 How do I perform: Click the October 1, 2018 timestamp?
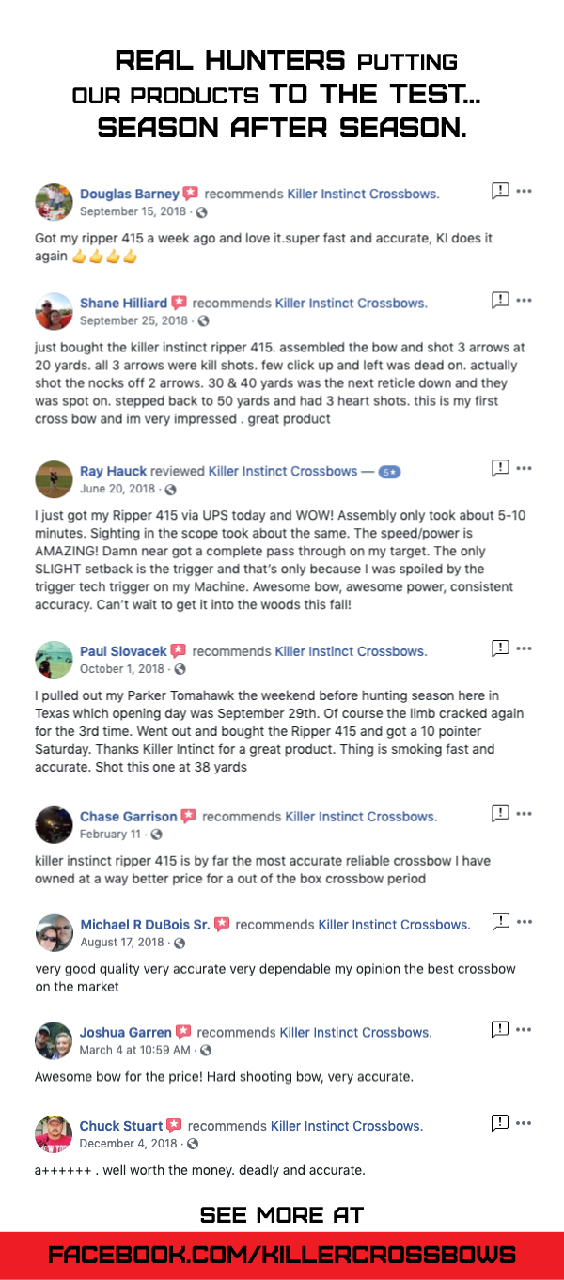point(124,669)
